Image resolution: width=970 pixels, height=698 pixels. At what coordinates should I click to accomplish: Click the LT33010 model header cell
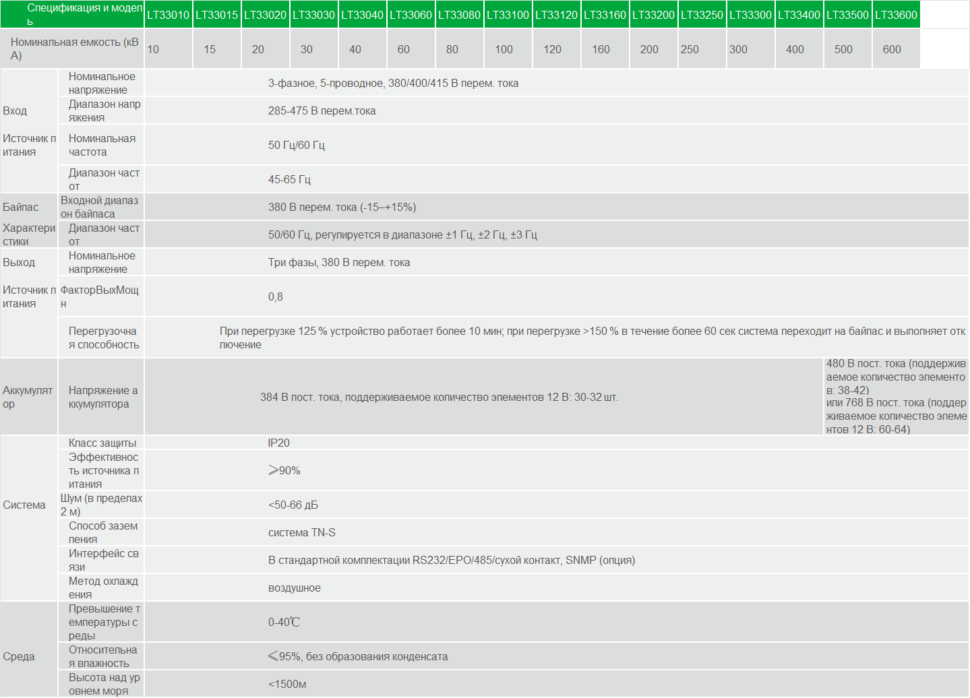169,15
